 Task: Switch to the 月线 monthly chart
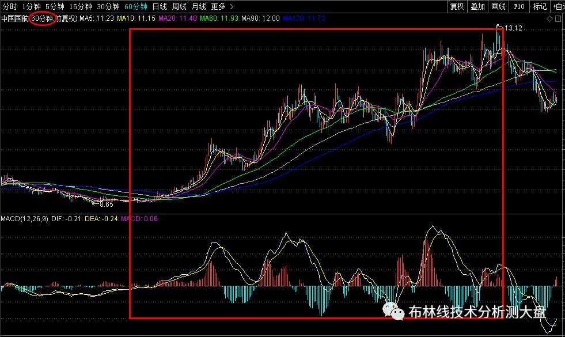pos(199,6)
